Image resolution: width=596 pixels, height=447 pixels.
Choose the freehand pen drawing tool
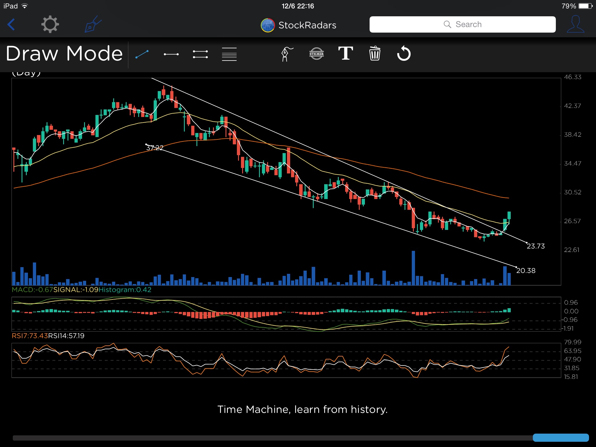pyautogui.click(x=287, y=54)
